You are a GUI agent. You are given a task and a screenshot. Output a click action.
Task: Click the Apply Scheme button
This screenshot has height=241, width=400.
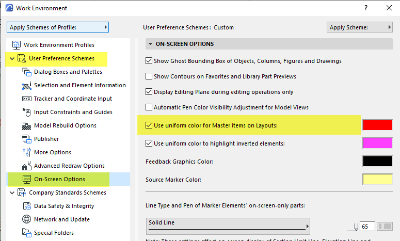(x=359, y=27)
